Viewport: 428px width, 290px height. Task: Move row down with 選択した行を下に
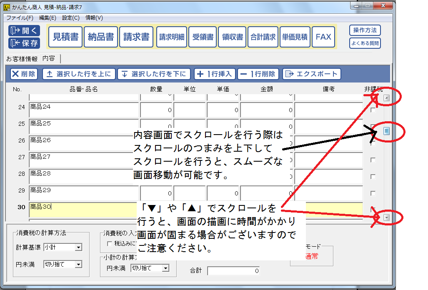click(154, 74)
